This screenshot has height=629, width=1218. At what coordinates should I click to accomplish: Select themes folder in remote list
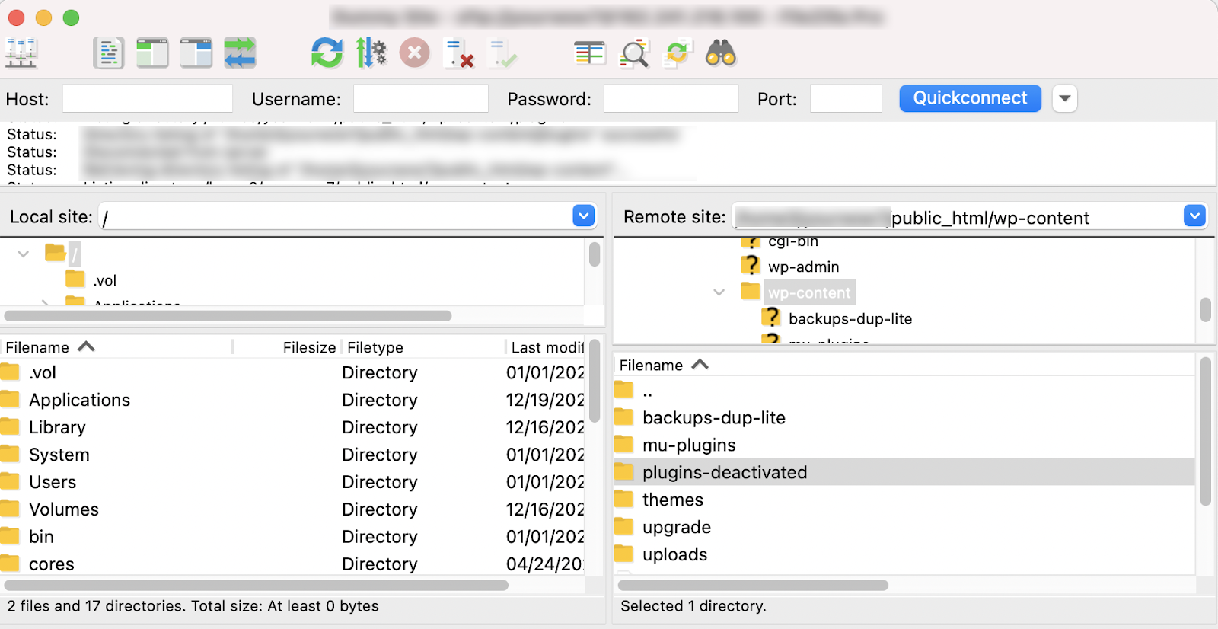tap(904, 500)
